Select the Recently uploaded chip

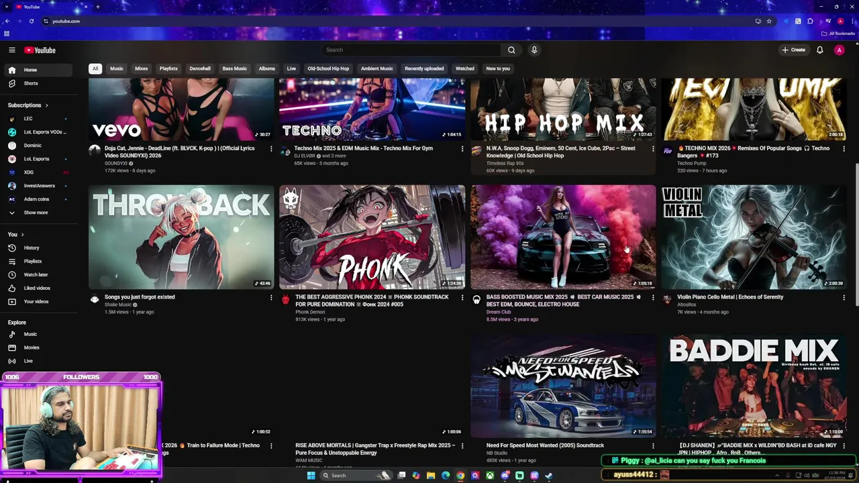424,68
